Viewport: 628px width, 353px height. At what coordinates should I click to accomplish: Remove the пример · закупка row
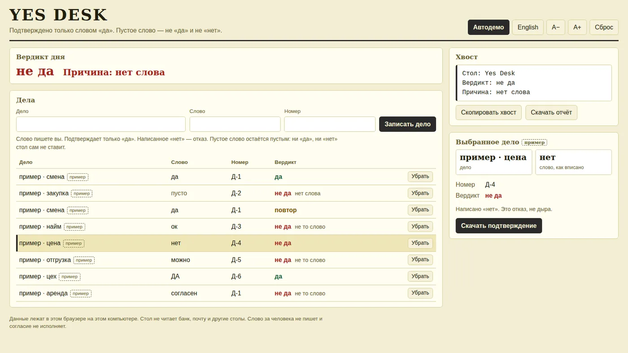[420, 193]
